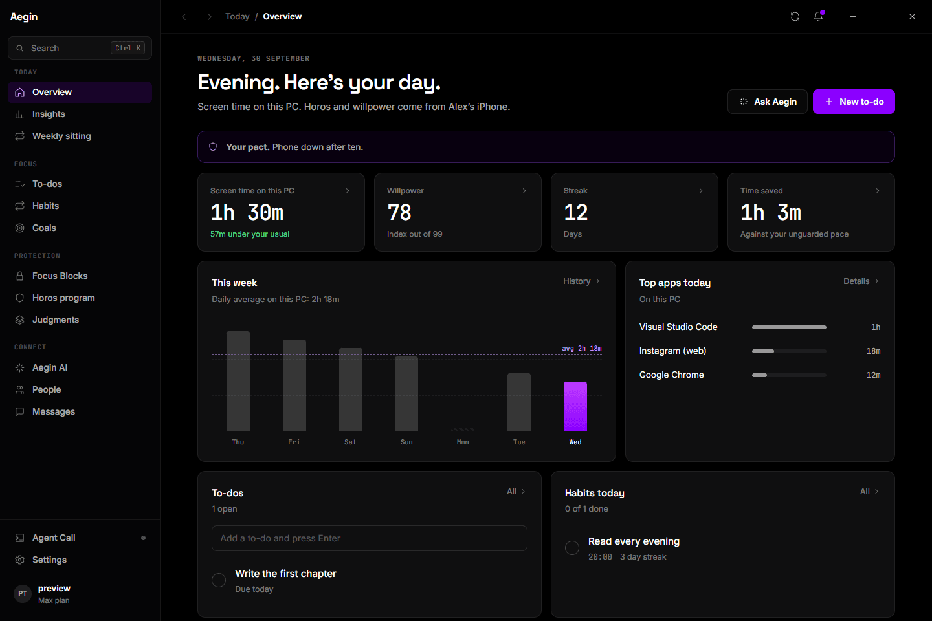
Task: Click Google Chrome usage bar
Action: 789,375
